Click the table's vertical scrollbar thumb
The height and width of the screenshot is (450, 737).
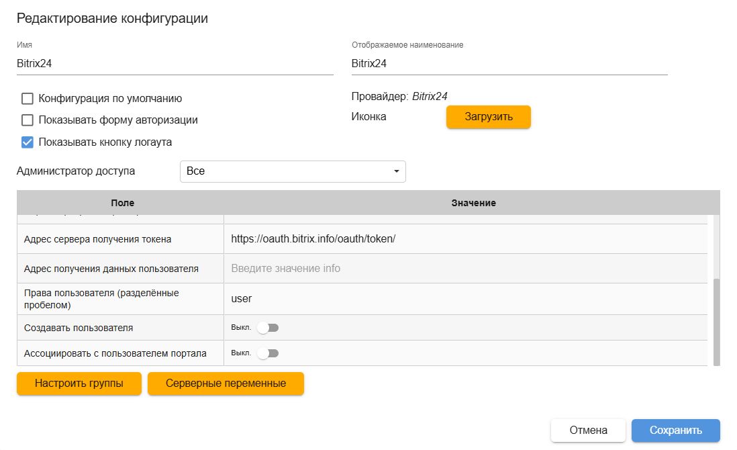(x=716, y=320)
